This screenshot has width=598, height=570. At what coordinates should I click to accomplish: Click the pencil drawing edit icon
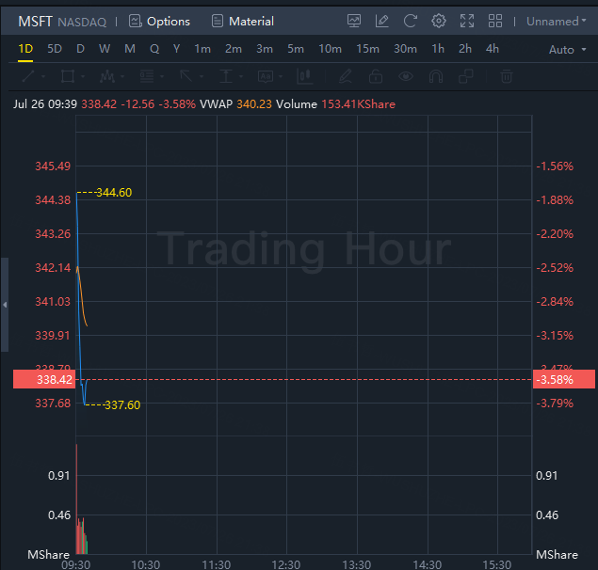pos(382,21)
